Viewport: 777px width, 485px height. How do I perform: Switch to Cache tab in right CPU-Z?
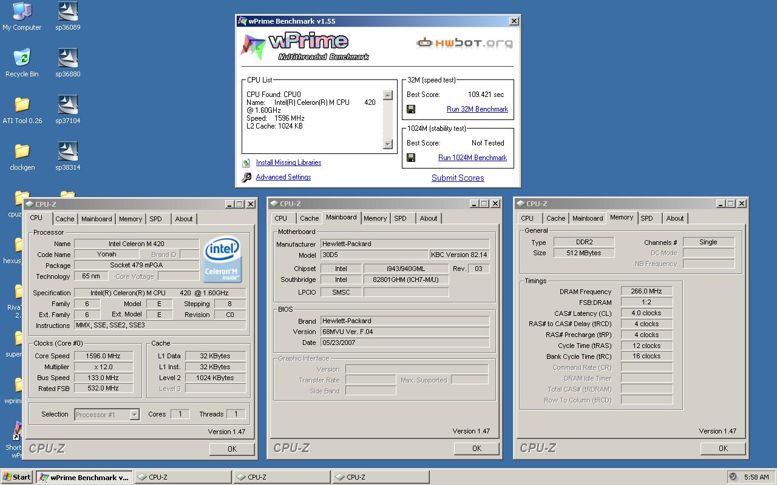pos(555,218)
